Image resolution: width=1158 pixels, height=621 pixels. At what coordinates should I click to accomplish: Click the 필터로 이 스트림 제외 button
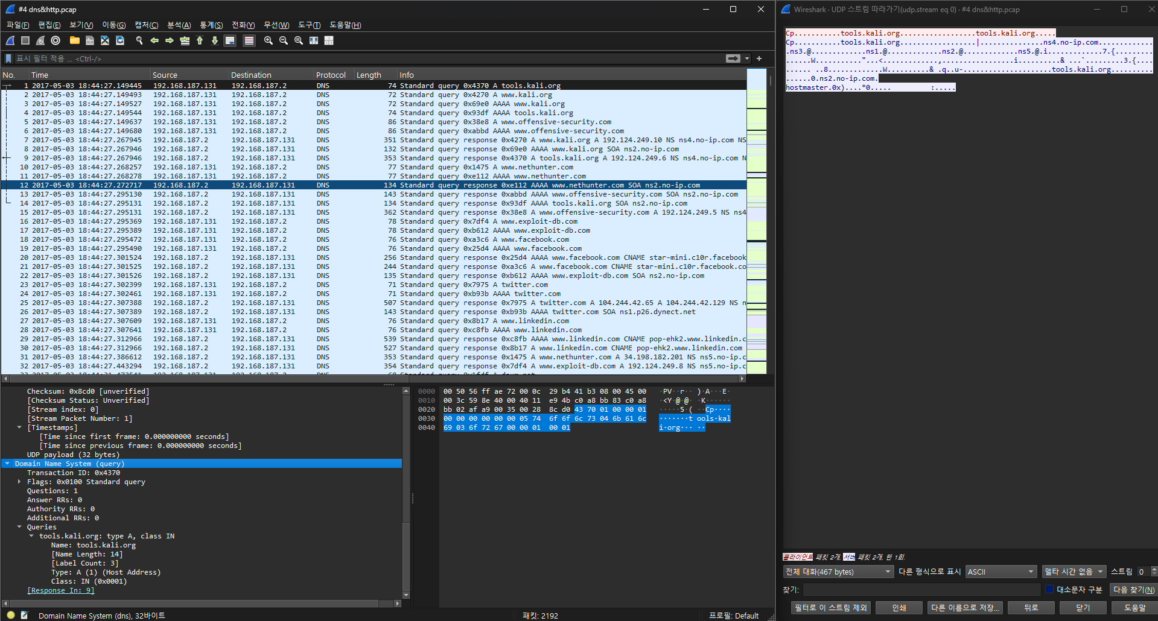830,608
